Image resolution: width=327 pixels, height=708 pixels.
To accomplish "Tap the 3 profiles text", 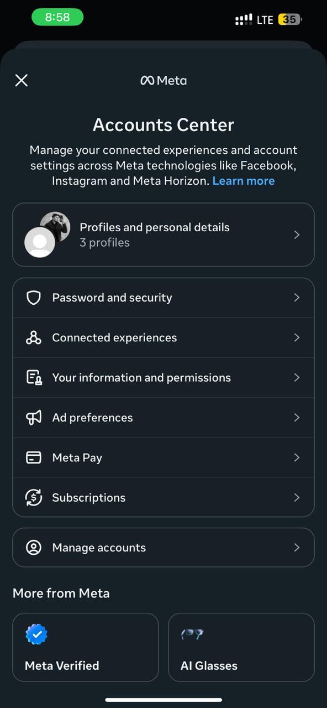I will tap(104, 242).
